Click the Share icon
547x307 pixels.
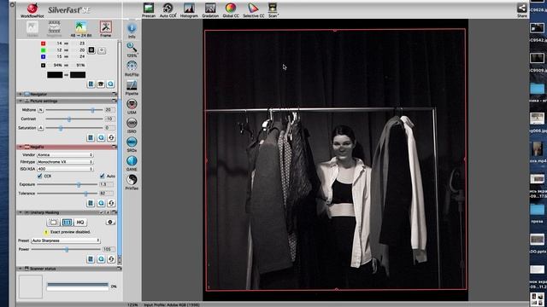(522, 10)
